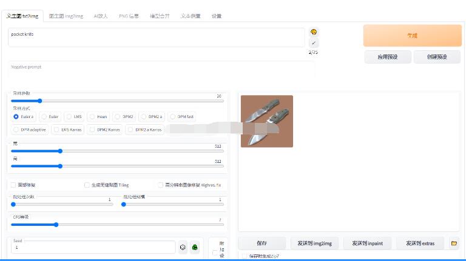The image size is (466, 261).
Task: Enable the 面部修复 face restoration checkbox
Action: coord(13,185)
